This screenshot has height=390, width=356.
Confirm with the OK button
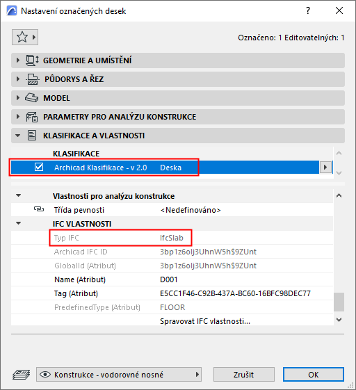pos(314,374)
